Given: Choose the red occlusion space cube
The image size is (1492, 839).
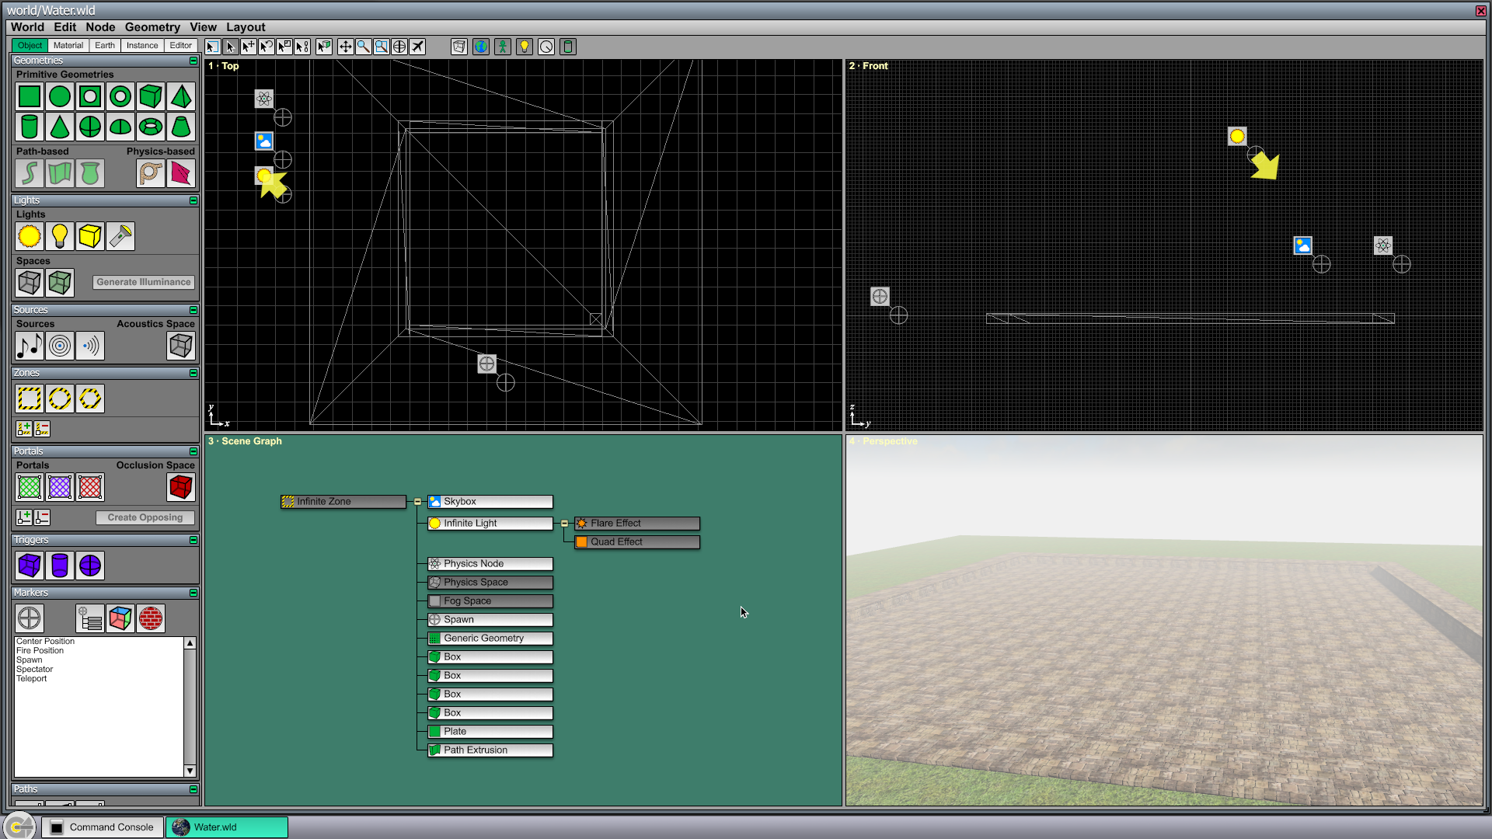Looking at the screenshot, I should tap(181, 487).
